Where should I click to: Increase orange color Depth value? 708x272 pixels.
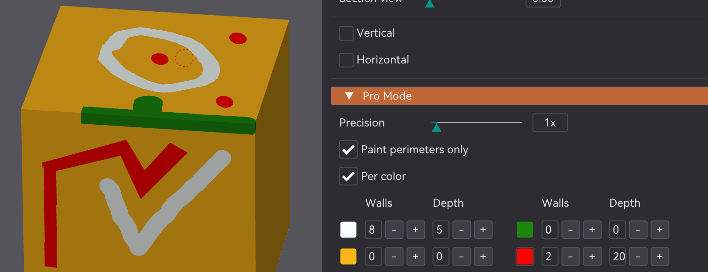(483, 256)
